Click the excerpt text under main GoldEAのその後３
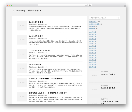Screen dimensions: 132x112 (x=55, y=28)
